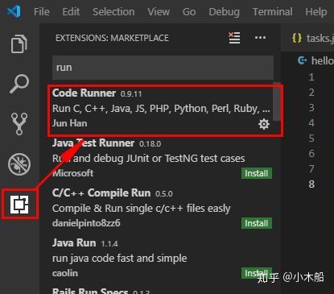The height and width of the screenshot is (294, 334).
Task: Click the hello breadcrumb file name
Action: 323,60
